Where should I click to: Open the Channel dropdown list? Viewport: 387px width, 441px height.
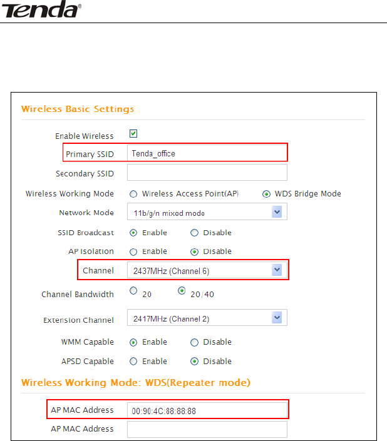coord(207,270)
